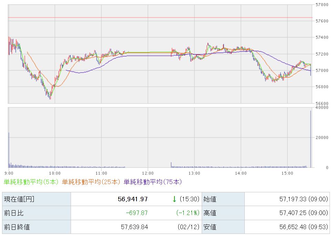The width and height of the screenshot is (333, 236).
Task: Click the 40000 volume axis label
Action: coord(322,108)
